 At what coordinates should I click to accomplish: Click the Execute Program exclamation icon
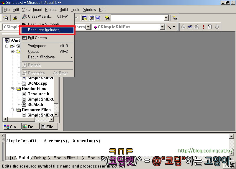tap(203, 27)
